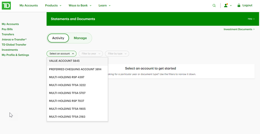Open the user profile icon menu

[x=227, y=6]
